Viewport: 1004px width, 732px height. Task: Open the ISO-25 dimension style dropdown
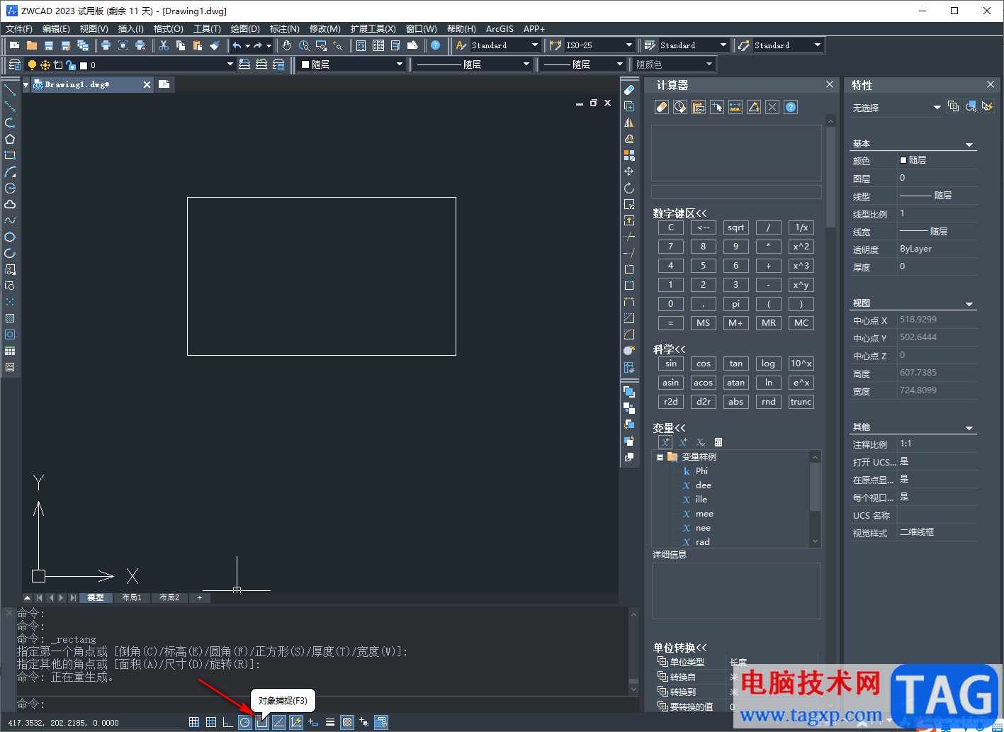[x=599, y=45]
